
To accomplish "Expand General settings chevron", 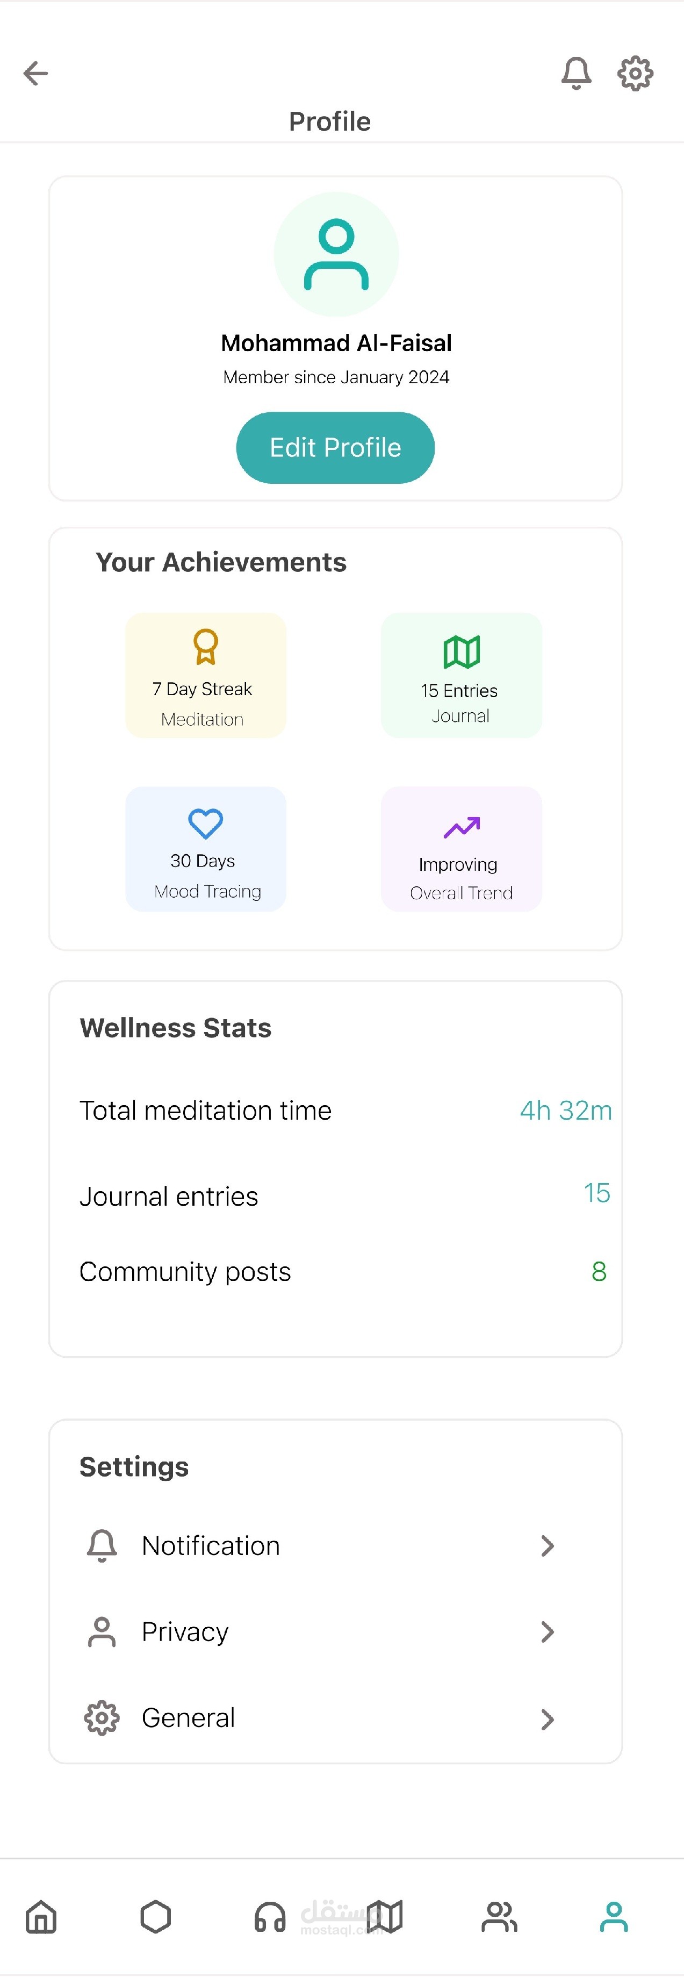I will click(547, 1719).
